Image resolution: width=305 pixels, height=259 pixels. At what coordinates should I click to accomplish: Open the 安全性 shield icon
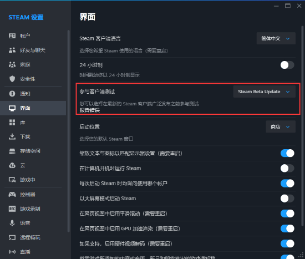12,79
